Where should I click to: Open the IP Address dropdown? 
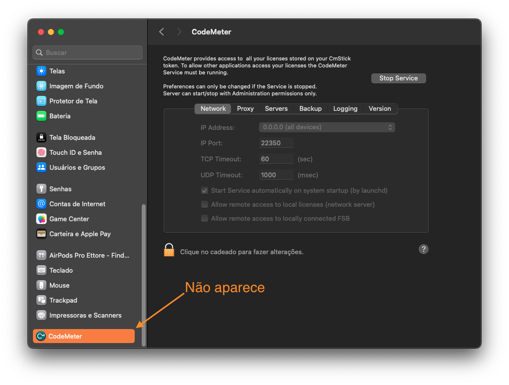point(327,127)
